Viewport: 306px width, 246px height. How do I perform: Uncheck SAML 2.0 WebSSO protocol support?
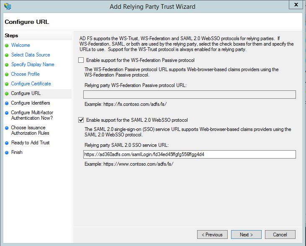(x=81, y=120)
